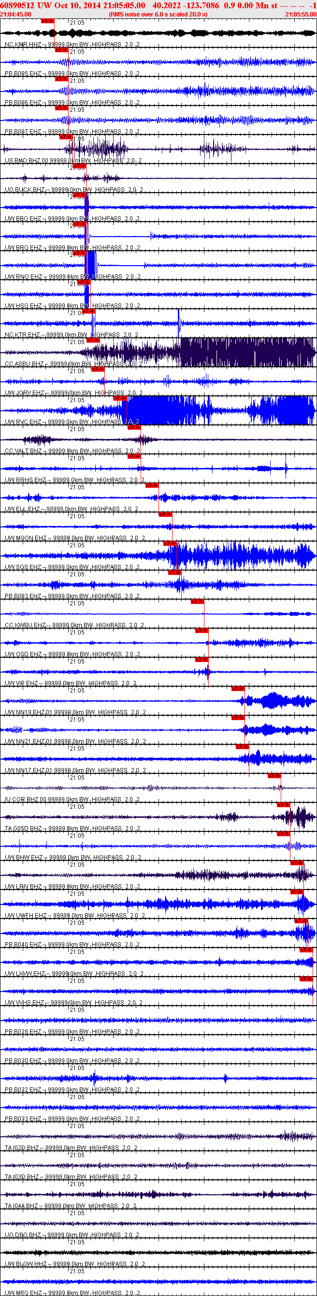Select the UW.NN21.EHZ.01 station label

(75, 742)
